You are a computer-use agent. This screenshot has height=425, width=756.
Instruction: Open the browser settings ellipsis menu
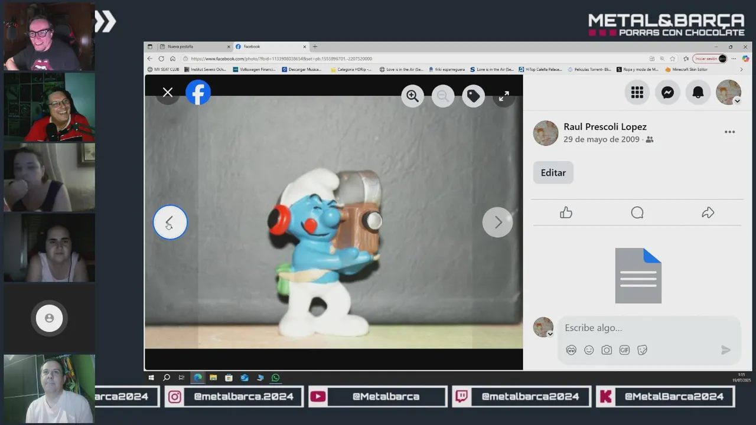[x=734, y=58]
